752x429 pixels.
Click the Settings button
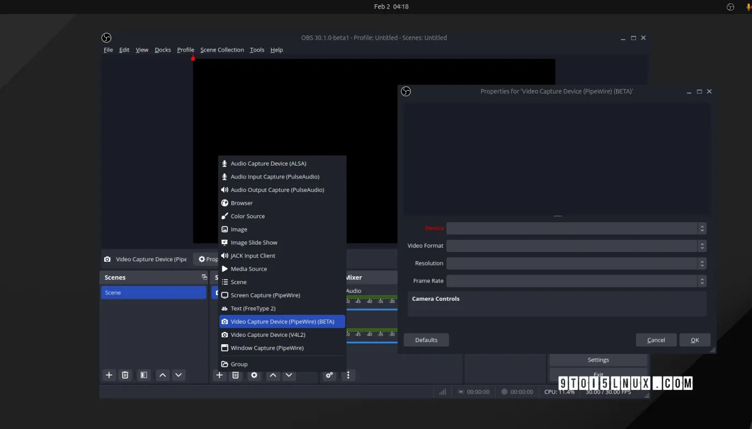[598, 359]
